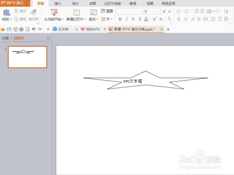Image resolution: width=234 pixels, height=175 pixels.
Task: Click the increase indent icon
Action: pyautogui.click(x=202, y=11)
